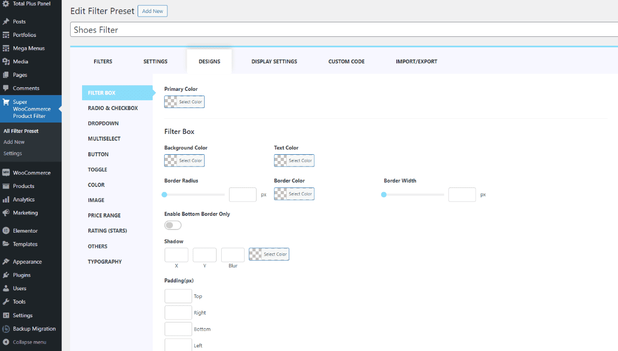Click the Backup Migration icon
Viewport: 618px width, 351px height.
coord(6,329)
